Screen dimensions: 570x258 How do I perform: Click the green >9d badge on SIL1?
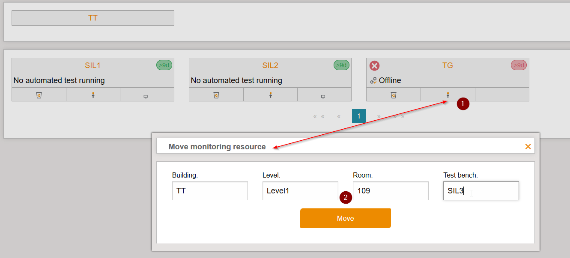click(x=164, y=65)
